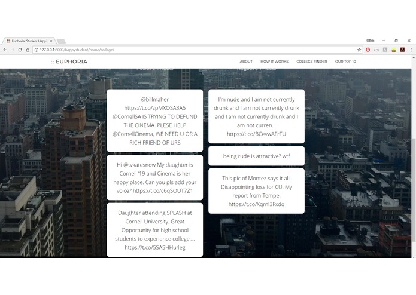Reload the page with the refresh icon
The height and width of the screenshot is (295, 416).
coord(20,50)
